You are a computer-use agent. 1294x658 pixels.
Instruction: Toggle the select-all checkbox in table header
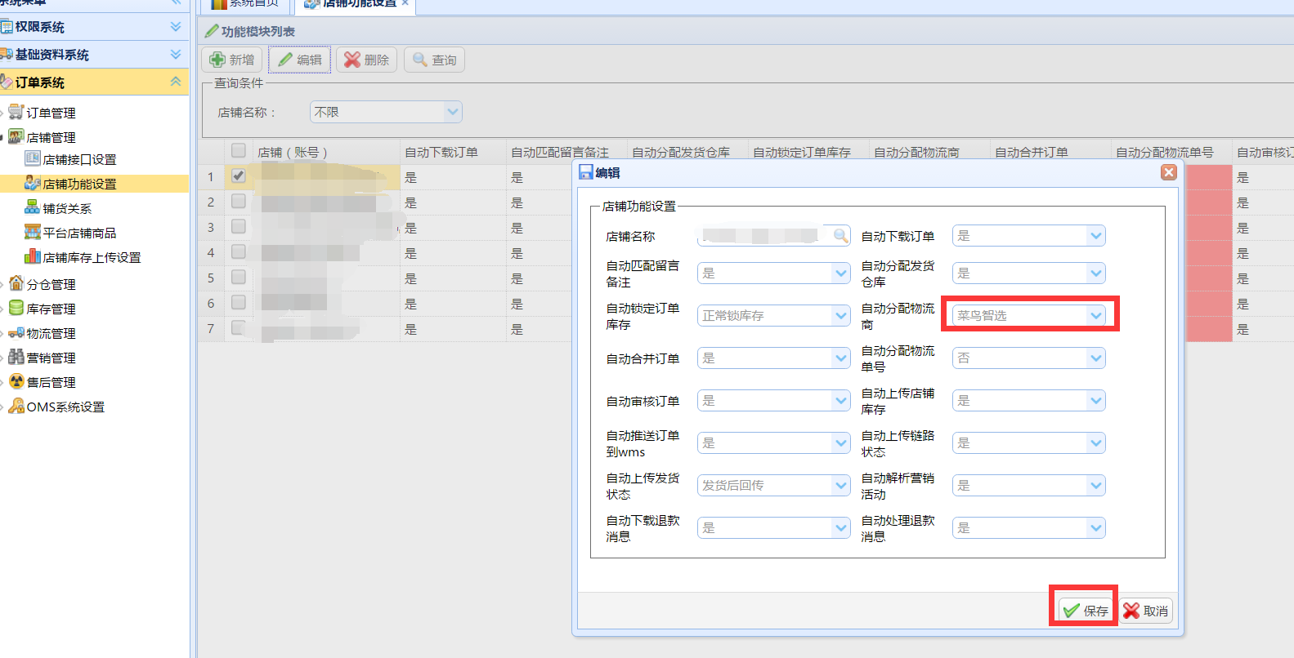tap(239, 150)
